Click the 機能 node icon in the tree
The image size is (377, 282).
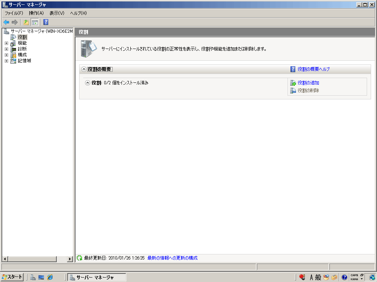tap(13, 43)
